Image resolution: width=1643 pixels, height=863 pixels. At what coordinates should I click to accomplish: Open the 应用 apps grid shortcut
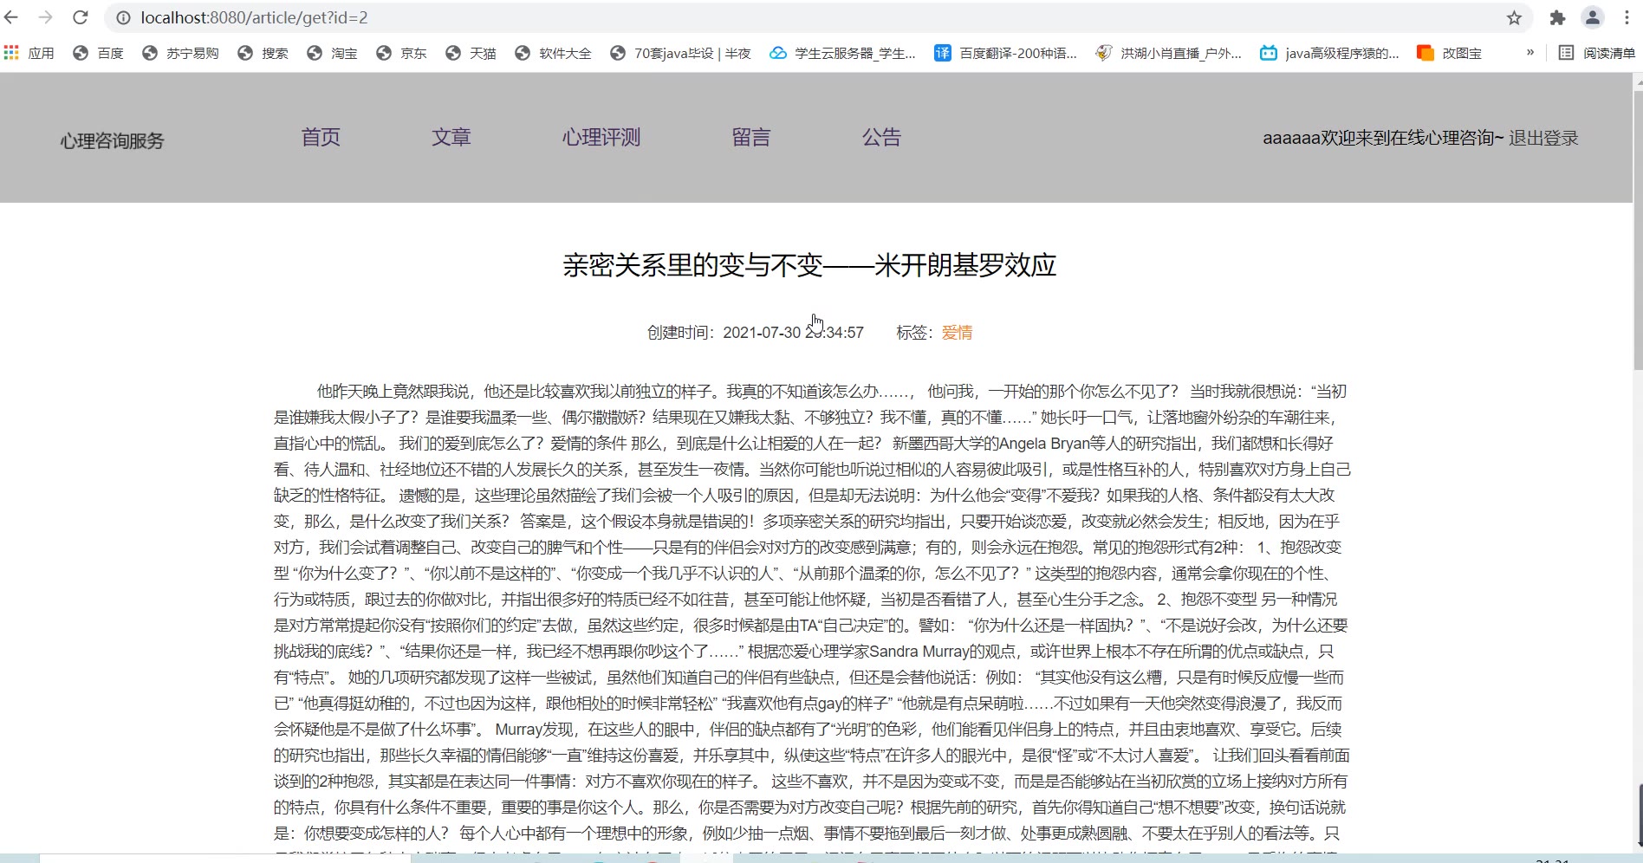29,53
